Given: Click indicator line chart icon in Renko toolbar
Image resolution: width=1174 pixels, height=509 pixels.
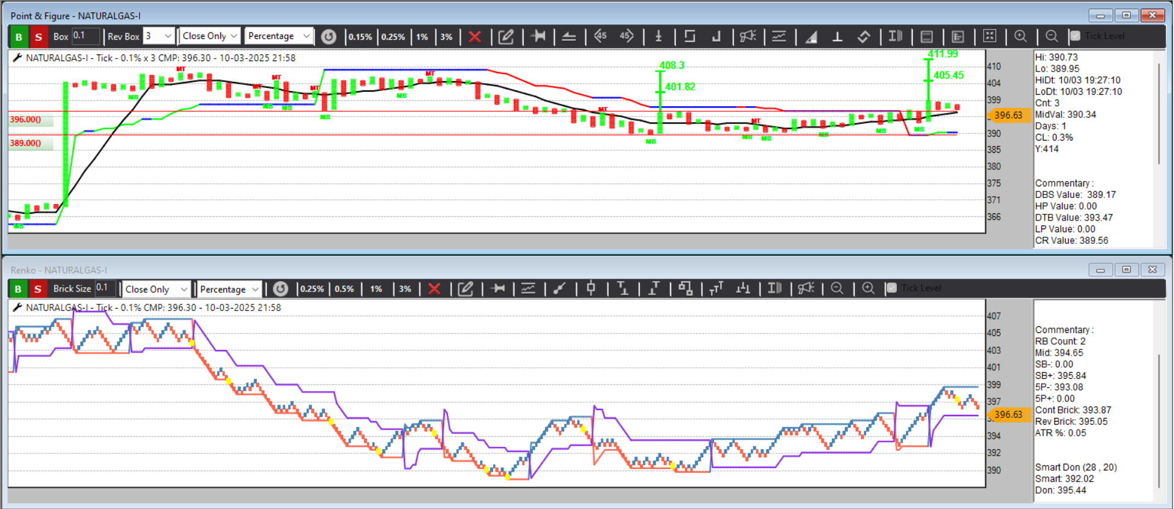Looking at the screenshot, I should pos(528,288).
